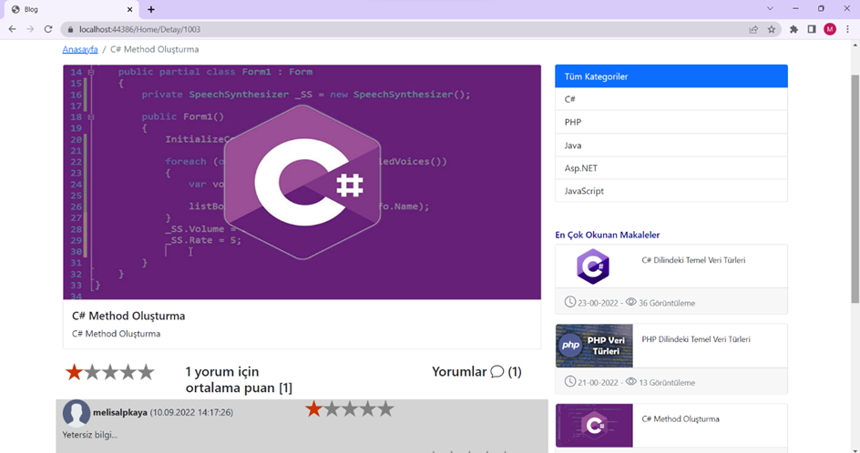Select the Asp.NET category
This screenshot has width=860, height=453.
click(671, 168)
